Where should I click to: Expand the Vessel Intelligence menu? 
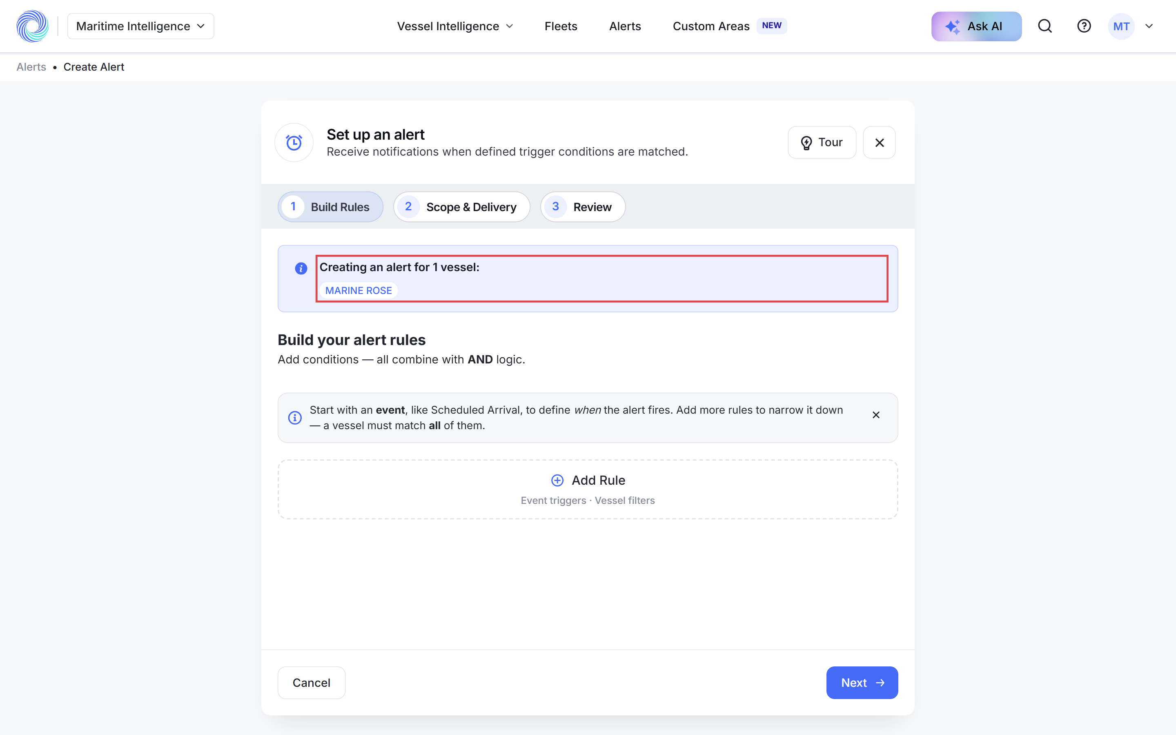point(455,26)
